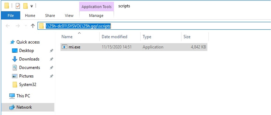Switch to the Share ribbon tab
The image size is (271, 115).
pos(50,16)
